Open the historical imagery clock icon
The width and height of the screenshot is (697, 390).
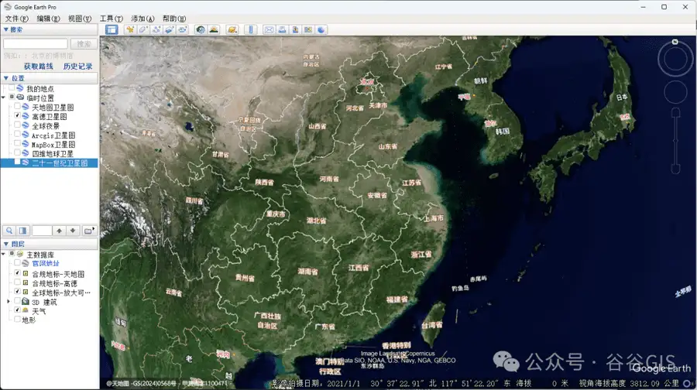201,29
